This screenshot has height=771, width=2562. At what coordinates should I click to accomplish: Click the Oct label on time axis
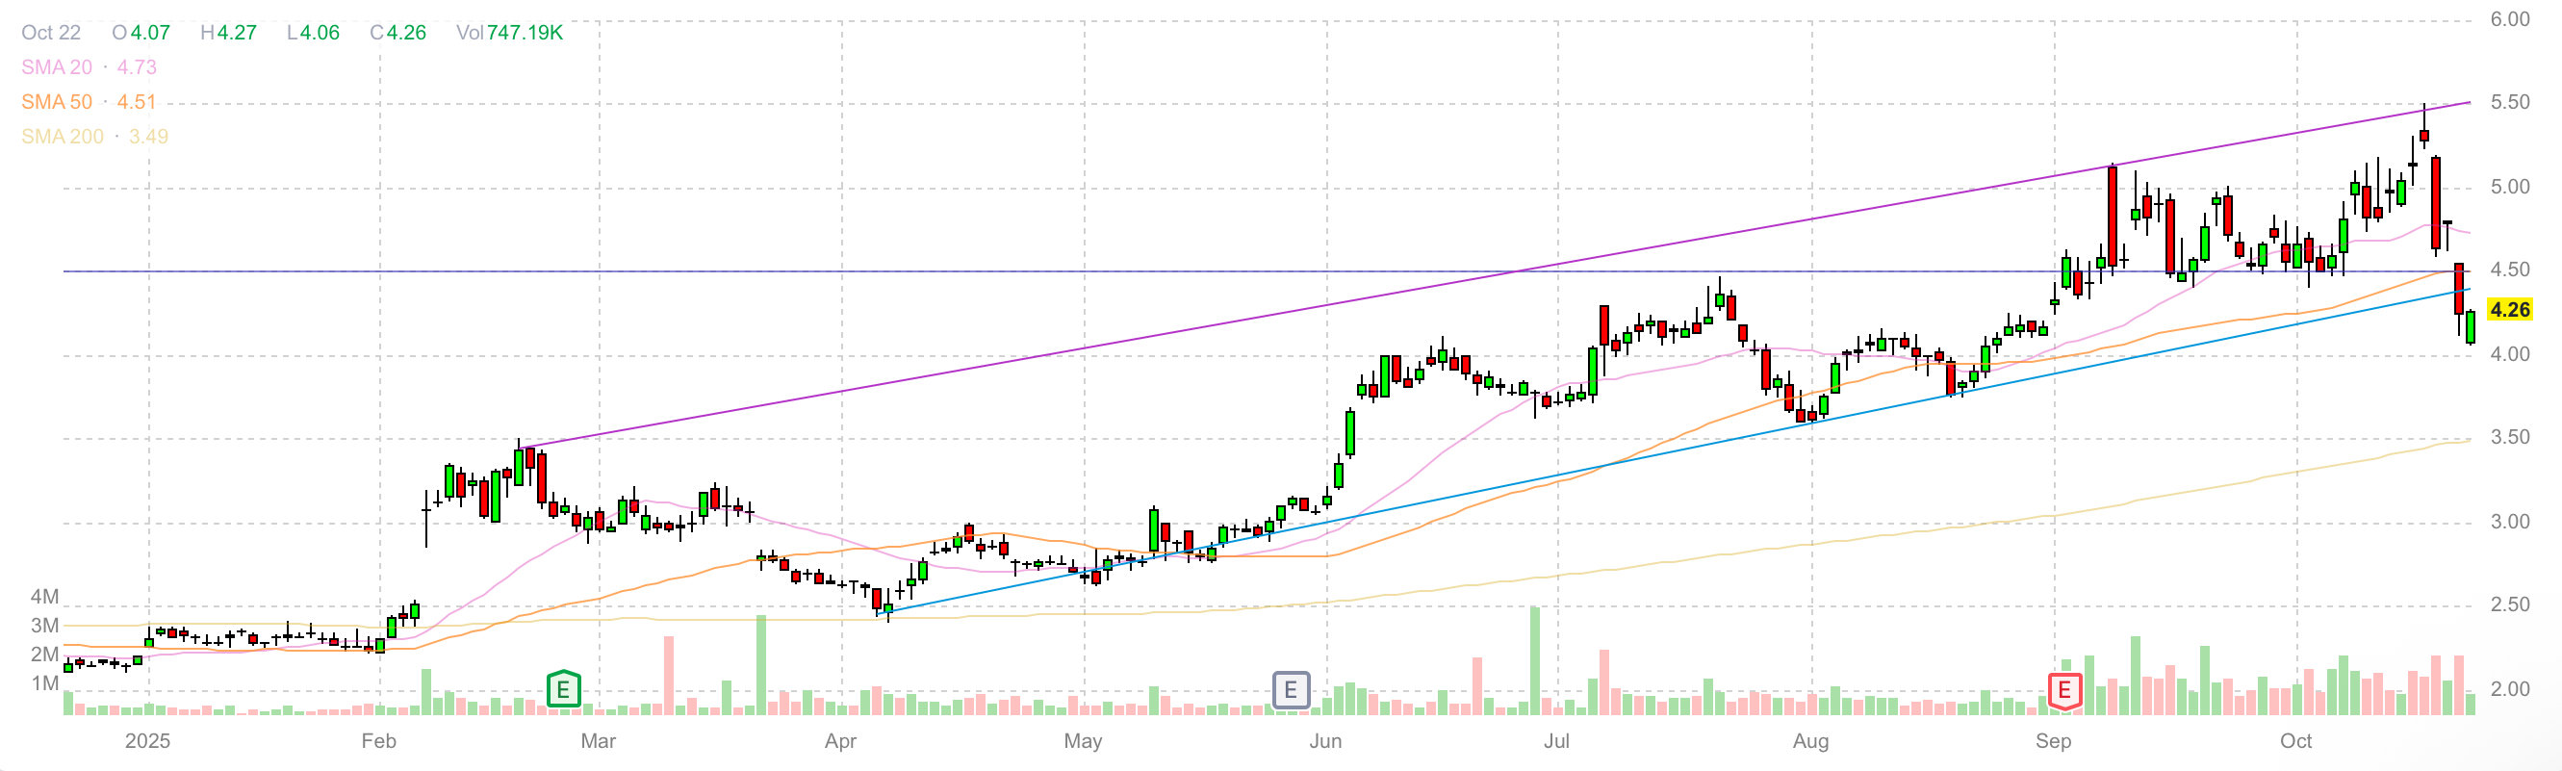2295,741
